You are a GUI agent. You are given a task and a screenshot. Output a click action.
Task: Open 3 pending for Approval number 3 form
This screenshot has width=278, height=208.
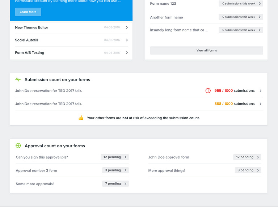[115, 170]
